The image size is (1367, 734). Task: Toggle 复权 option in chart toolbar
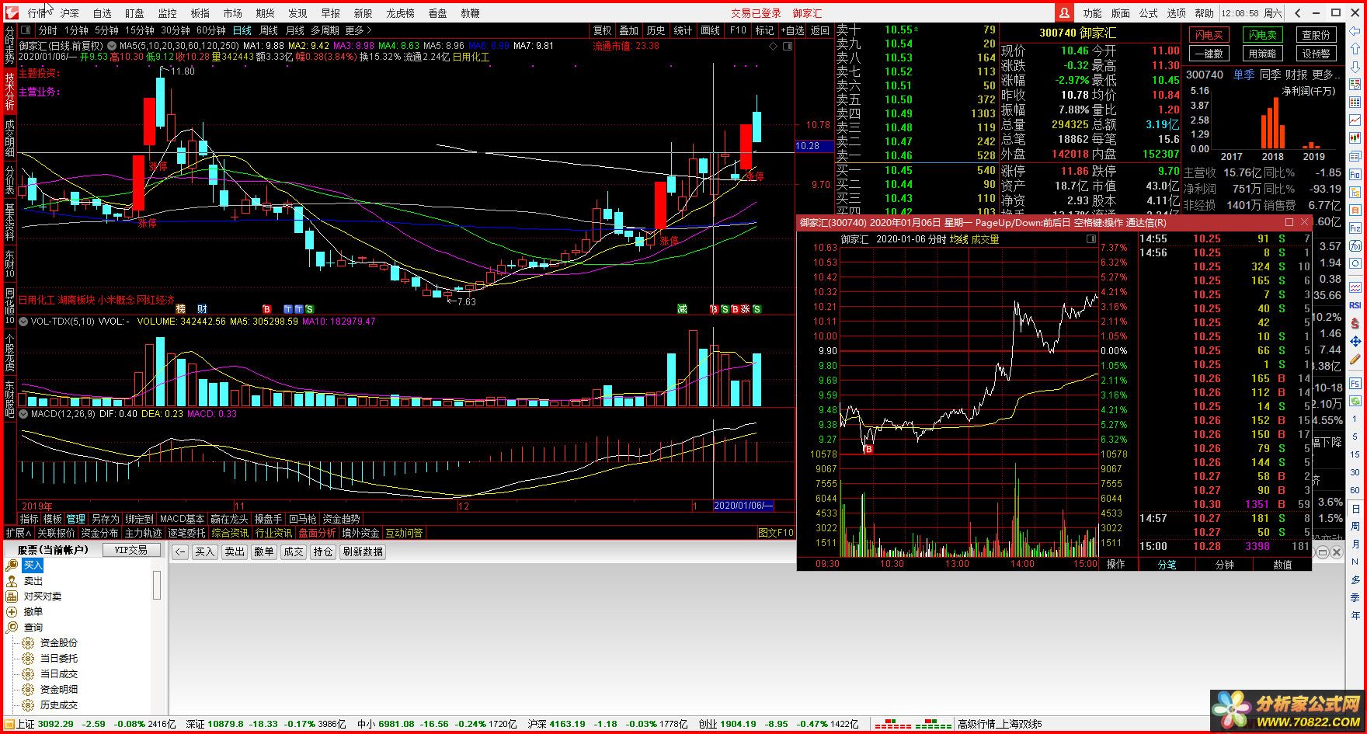(603, 30)
